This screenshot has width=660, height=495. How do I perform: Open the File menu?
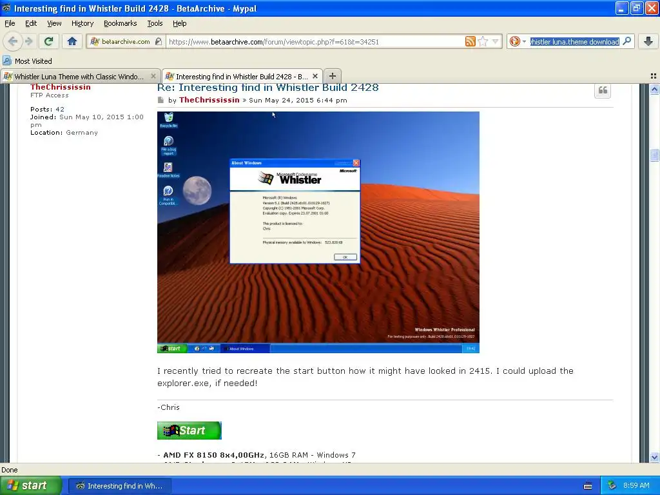[x=10, y=23]
